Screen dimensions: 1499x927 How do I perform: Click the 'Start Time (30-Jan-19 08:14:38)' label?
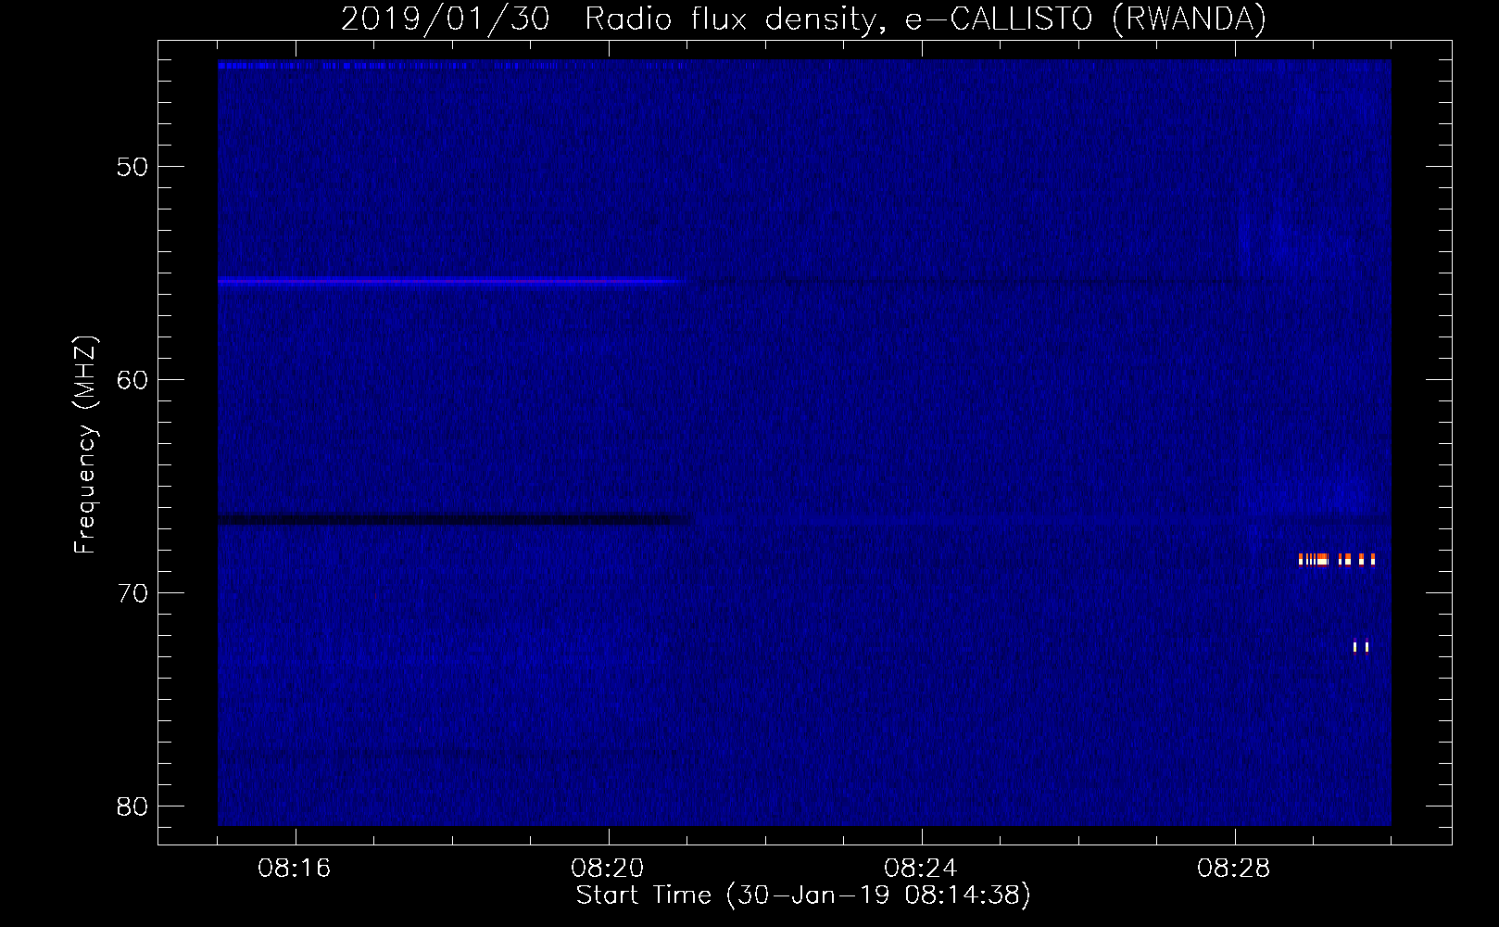(x=803, y=895)
